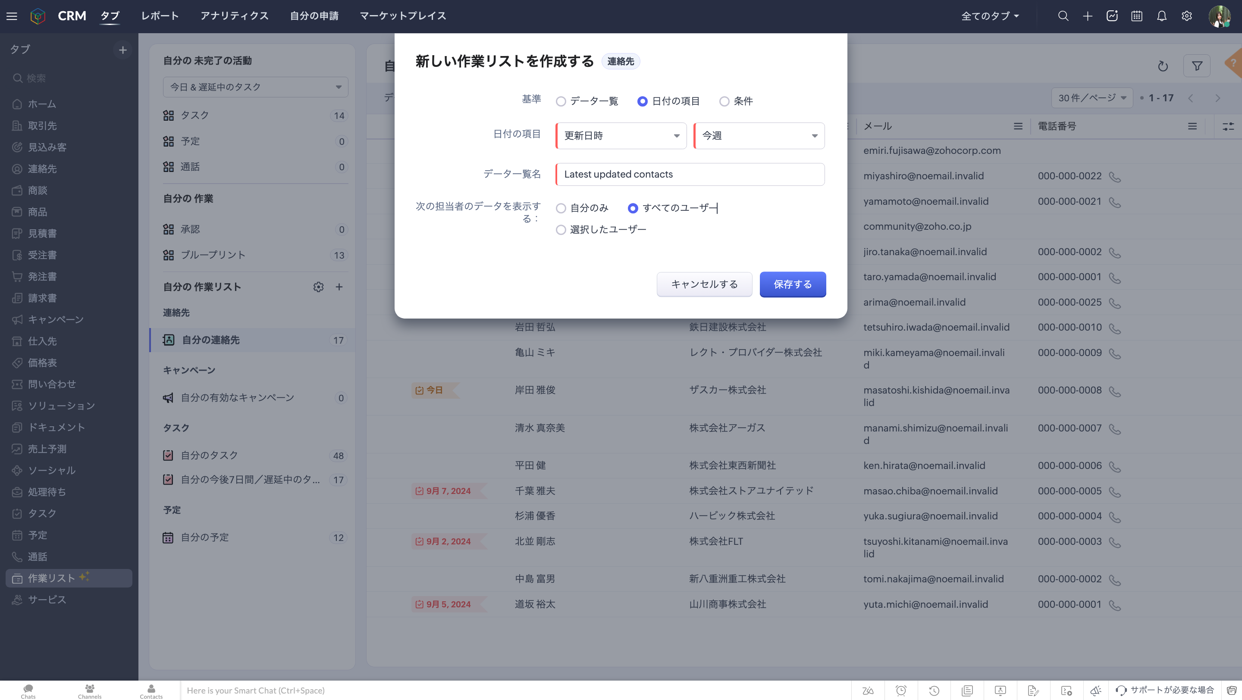Click phone icon for 000-000-0022

pos(1115,177)
